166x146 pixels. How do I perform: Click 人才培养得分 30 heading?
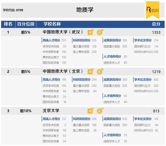pos(115,135)
